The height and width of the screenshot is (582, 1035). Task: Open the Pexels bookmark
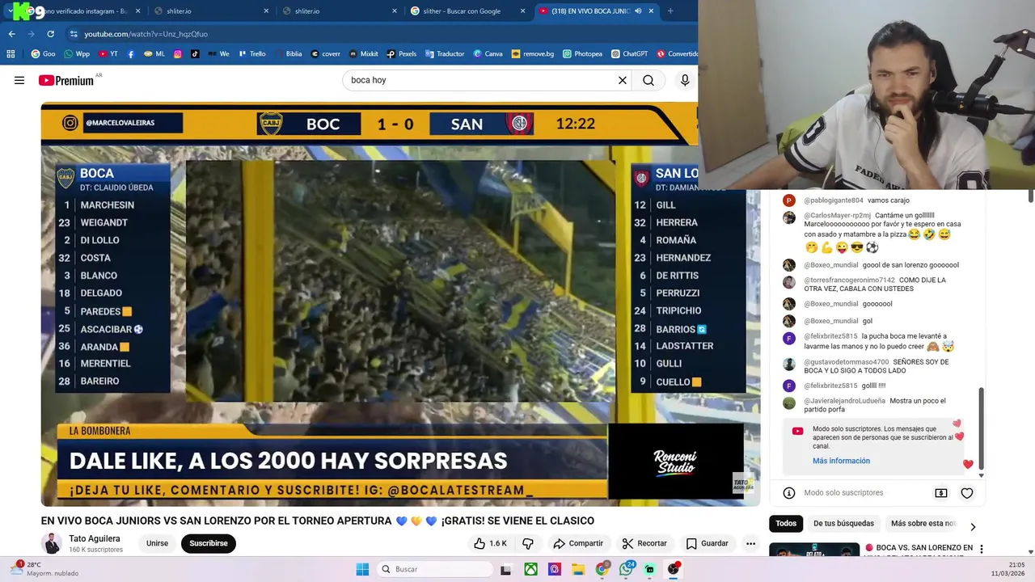[402, 54]
